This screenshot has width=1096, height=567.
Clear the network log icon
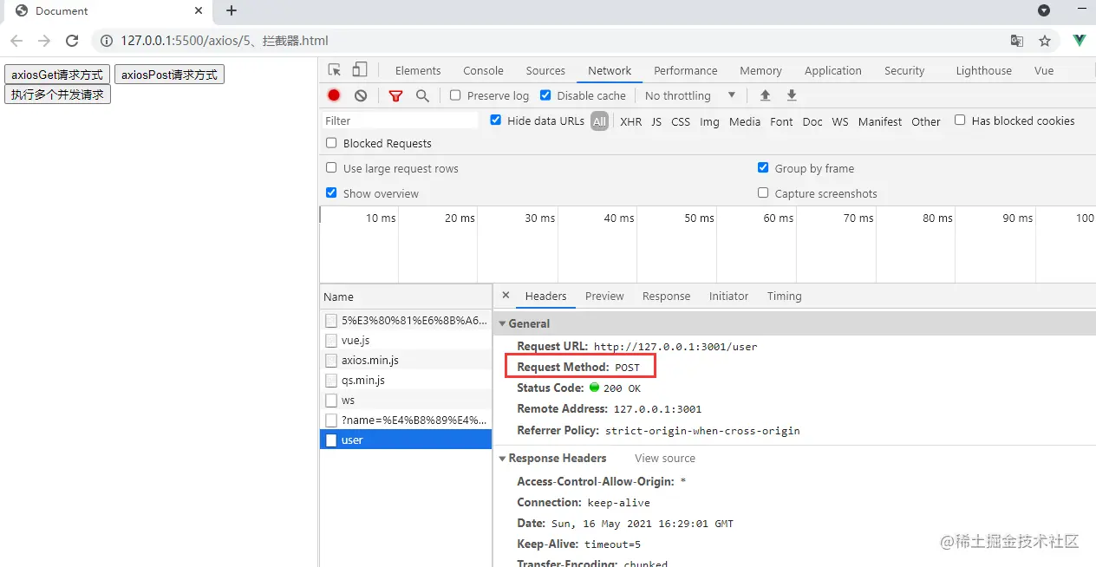[361, 95]
